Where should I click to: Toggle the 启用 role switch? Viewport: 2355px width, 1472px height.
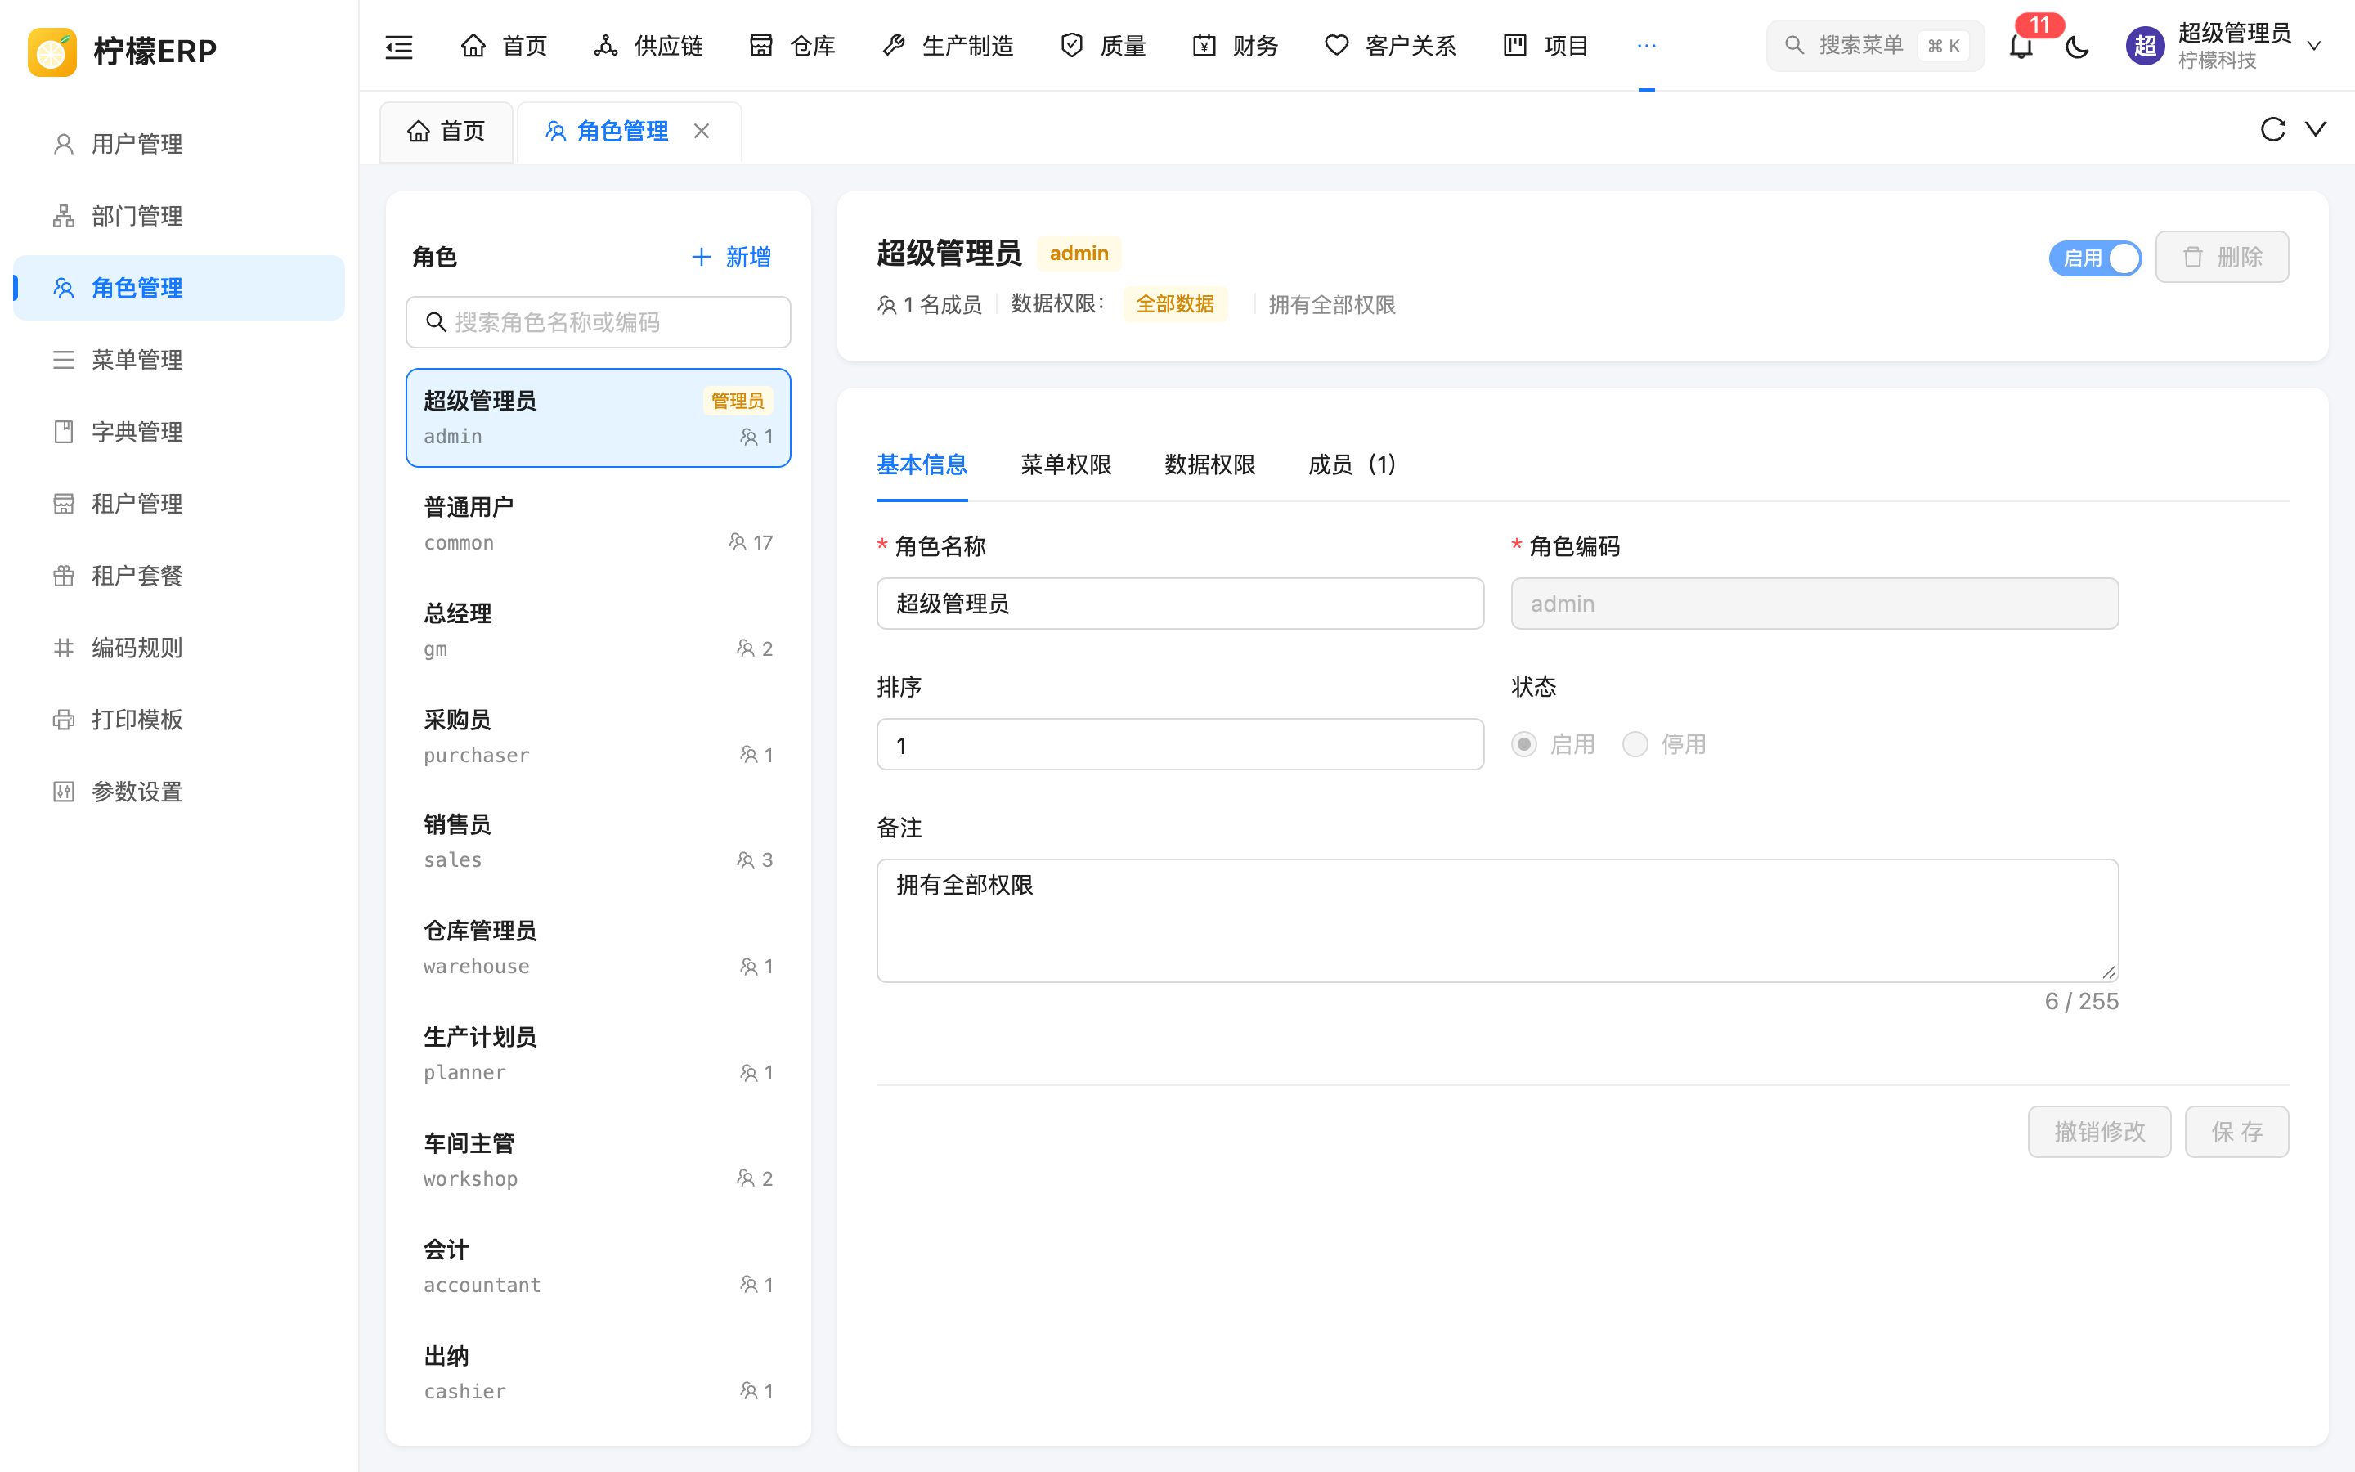pos(2095,258)
